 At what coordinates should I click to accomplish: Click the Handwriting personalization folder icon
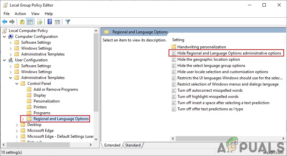tap(174, 47)
